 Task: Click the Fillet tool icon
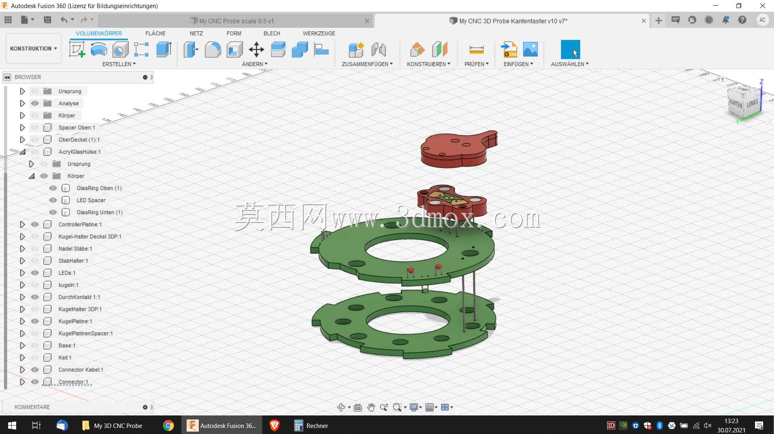point(212,50)
